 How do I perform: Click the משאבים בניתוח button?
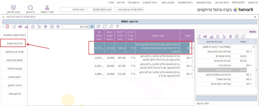tap(14, 60)
